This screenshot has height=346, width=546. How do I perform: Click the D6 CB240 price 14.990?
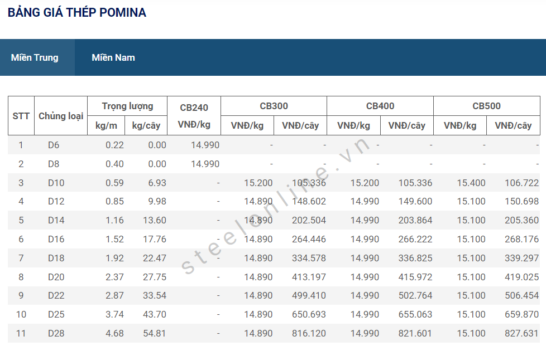[205, 145]
